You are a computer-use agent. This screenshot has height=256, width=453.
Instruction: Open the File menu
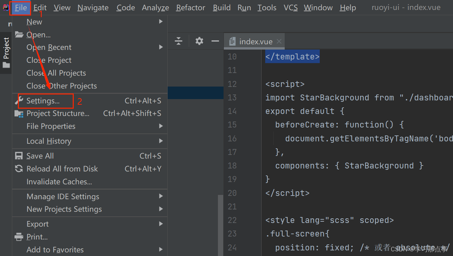[x=21, y=8]
